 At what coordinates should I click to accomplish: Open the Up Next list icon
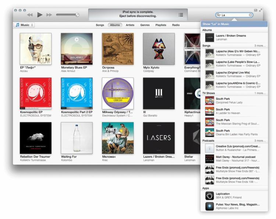click(x=181, y=15)
